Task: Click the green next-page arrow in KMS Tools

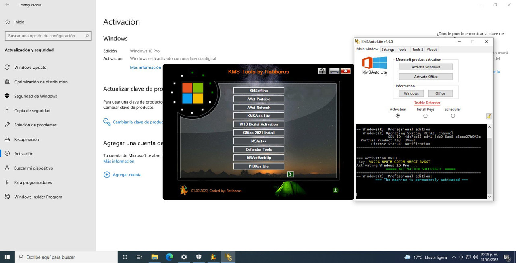Action: pyautogui.click(x=290, y=174)
